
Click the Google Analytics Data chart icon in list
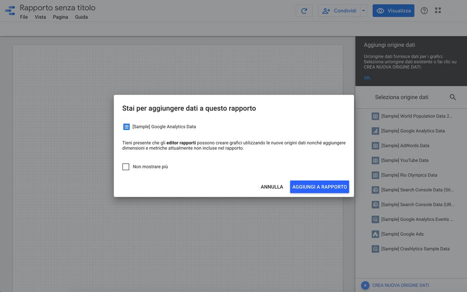[x=375, y=131]
